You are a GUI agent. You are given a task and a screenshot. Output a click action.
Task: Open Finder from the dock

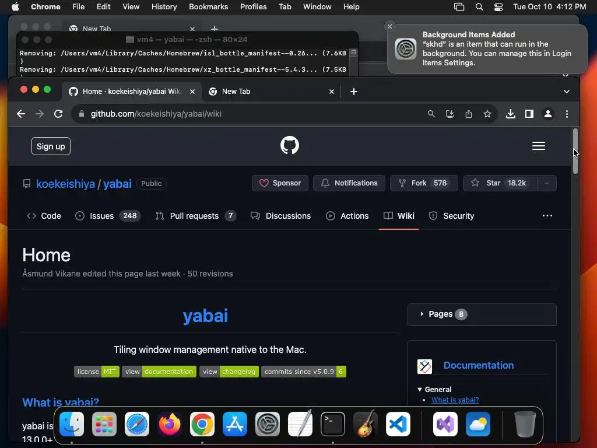pyautogui.click(x=72, y=424)
